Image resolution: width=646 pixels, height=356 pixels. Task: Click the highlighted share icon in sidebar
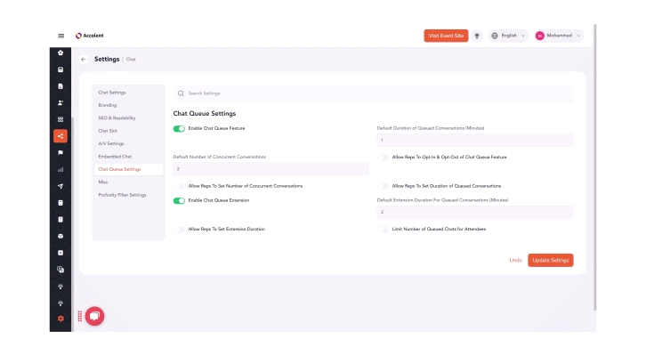click(x=61, y=136)
